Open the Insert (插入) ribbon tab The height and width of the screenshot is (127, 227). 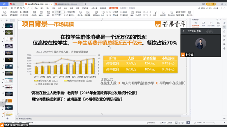pos(42,8)
